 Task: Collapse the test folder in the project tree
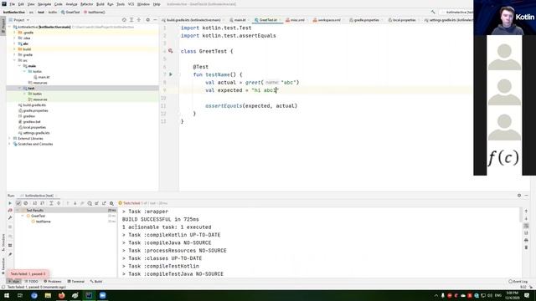pos(20,88)
